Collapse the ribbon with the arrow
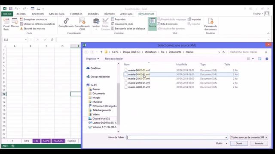275x154 pixels. coord(268,33)
